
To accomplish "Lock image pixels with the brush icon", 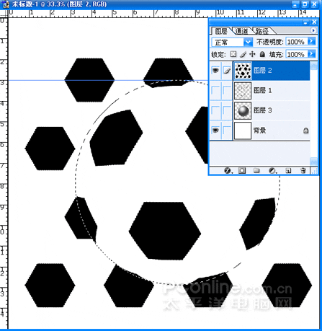I will pos(243,54).
